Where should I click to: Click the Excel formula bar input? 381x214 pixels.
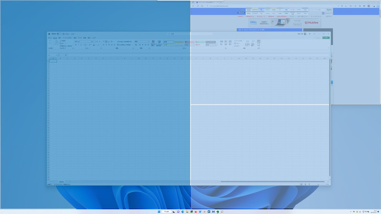click(197, 55)
